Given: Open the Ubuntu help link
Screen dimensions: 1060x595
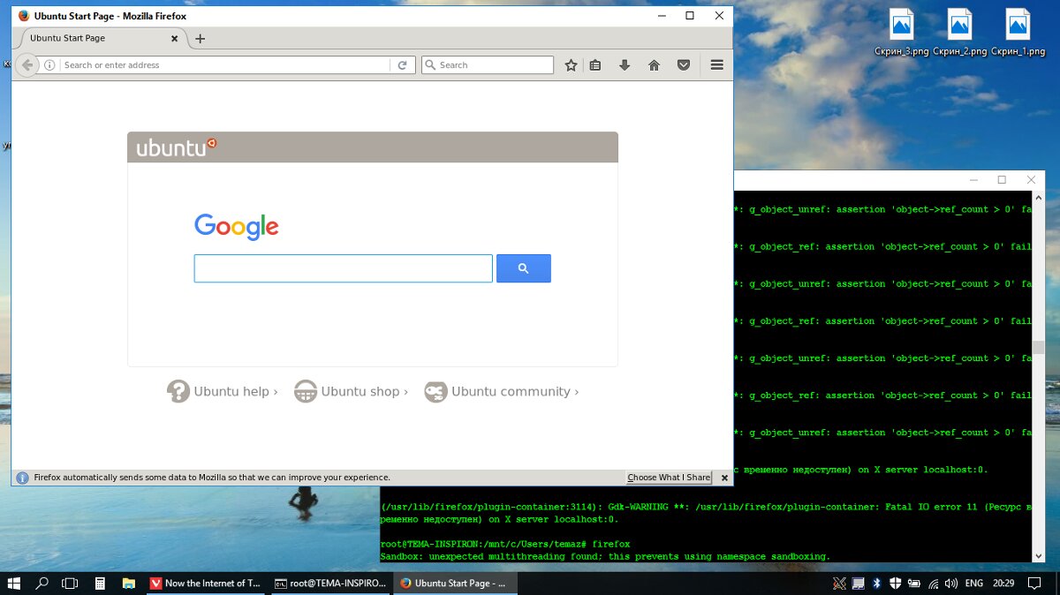Looking at the screenshot, I should click(x=223, y=391).
